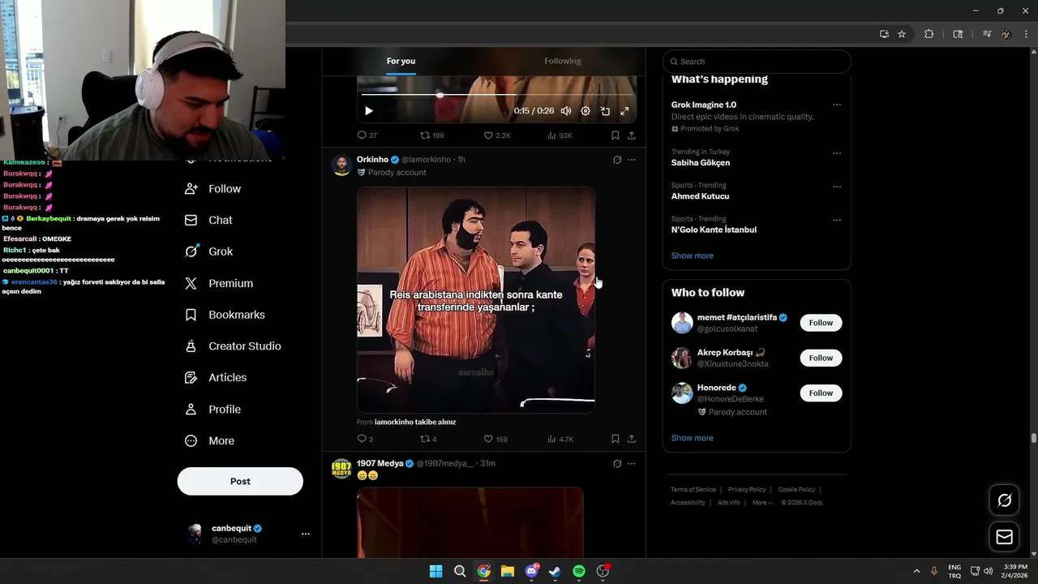The width and height of the screenshot is (1038, 584).
Task: Like the Orkinho post with 159 likes
Action: click(x=495, y=439)
